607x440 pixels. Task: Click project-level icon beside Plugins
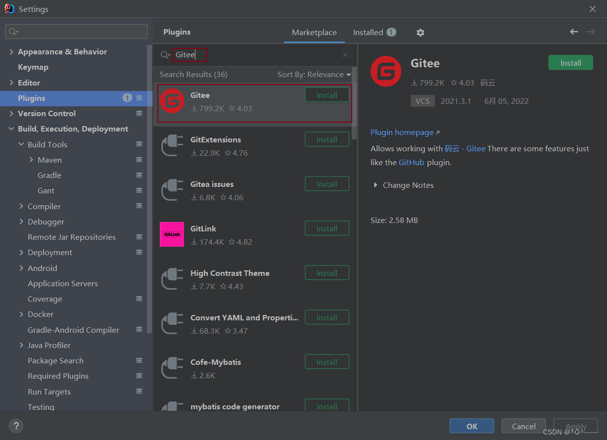[x=139, y=98]
